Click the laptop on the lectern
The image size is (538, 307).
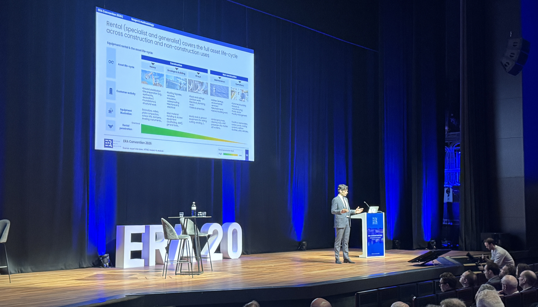coord(374,209)
